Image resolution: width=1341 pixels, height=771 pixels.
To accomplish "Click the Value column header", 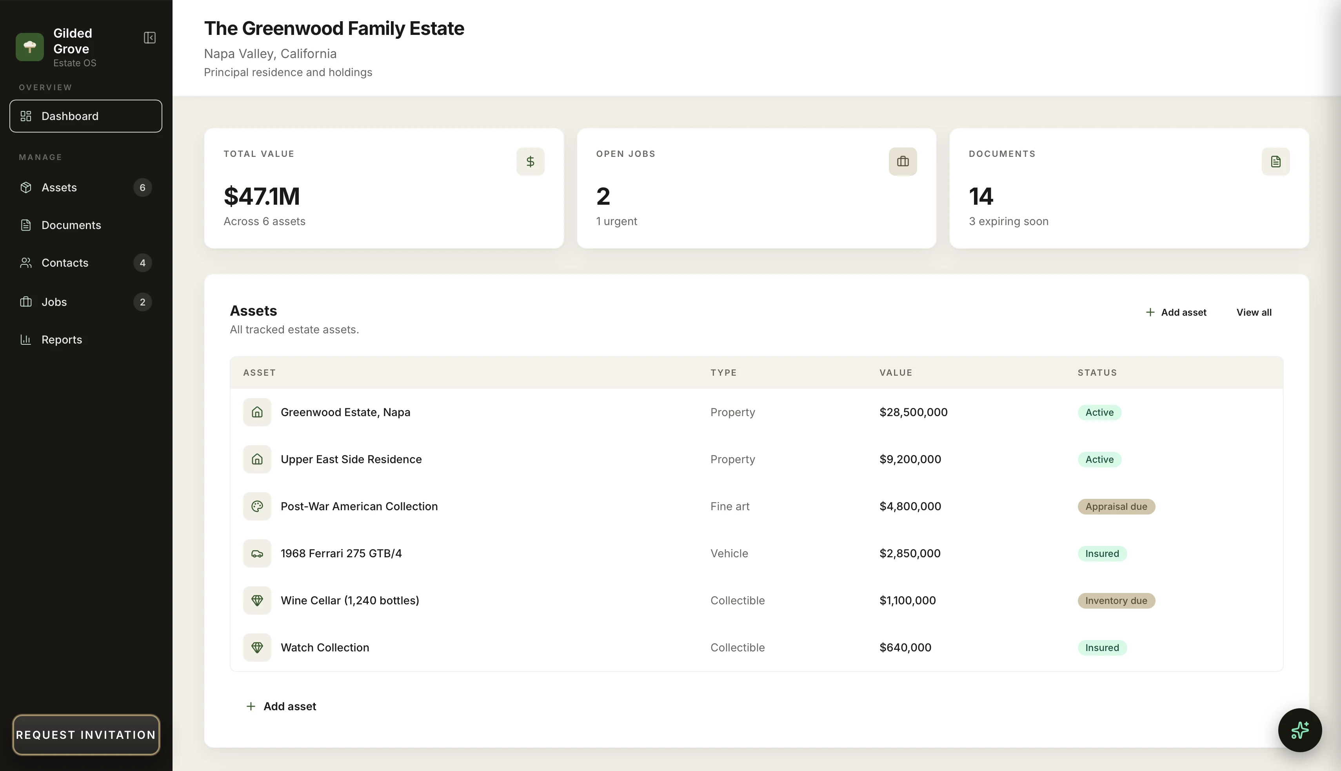I will (896, 373).
